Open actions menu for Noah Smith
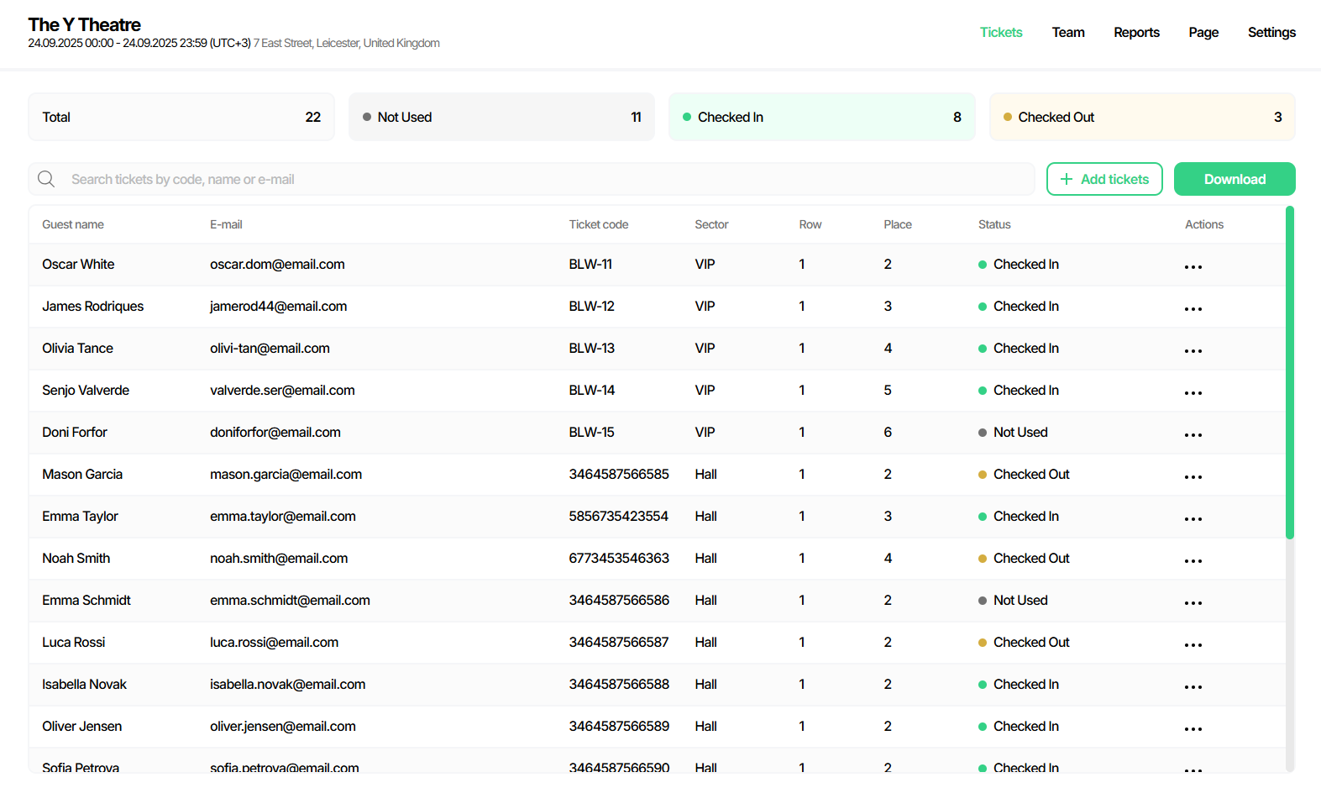 (x=1193, y=560)
